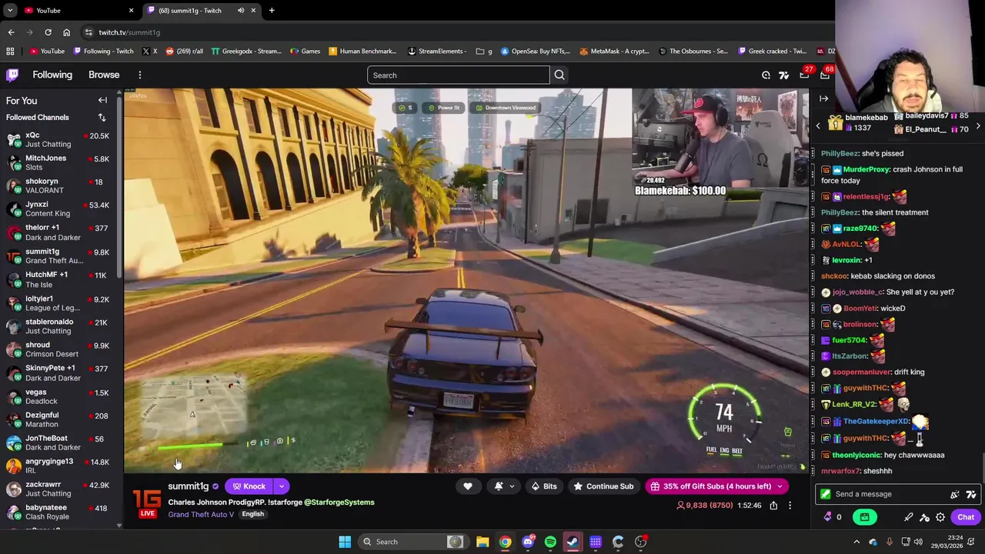Open Steam from the taskbar
This screenshot has width=985, height=554.
click(x=573, y=542)
